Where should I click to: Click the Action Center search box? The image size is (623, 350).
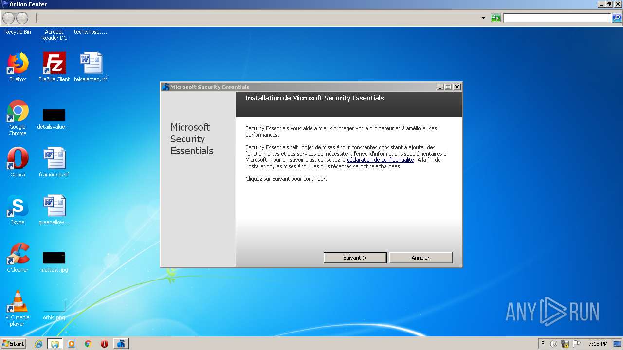click(557, 18)
